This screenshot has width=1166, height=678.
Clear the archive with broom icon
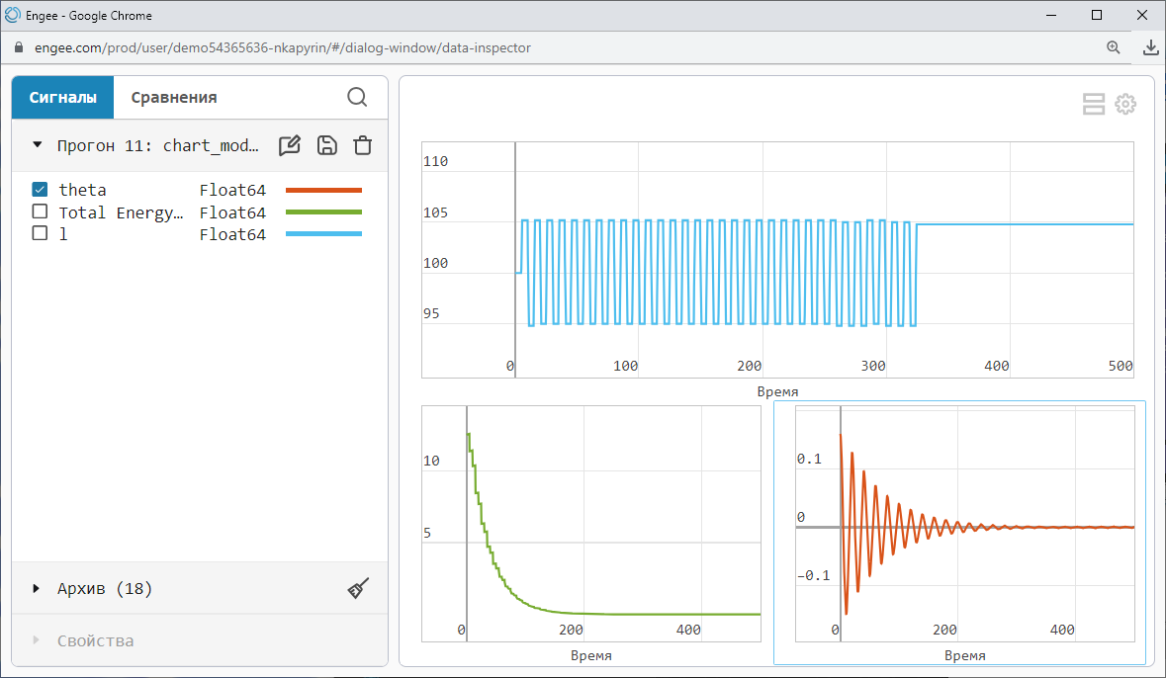358,589
